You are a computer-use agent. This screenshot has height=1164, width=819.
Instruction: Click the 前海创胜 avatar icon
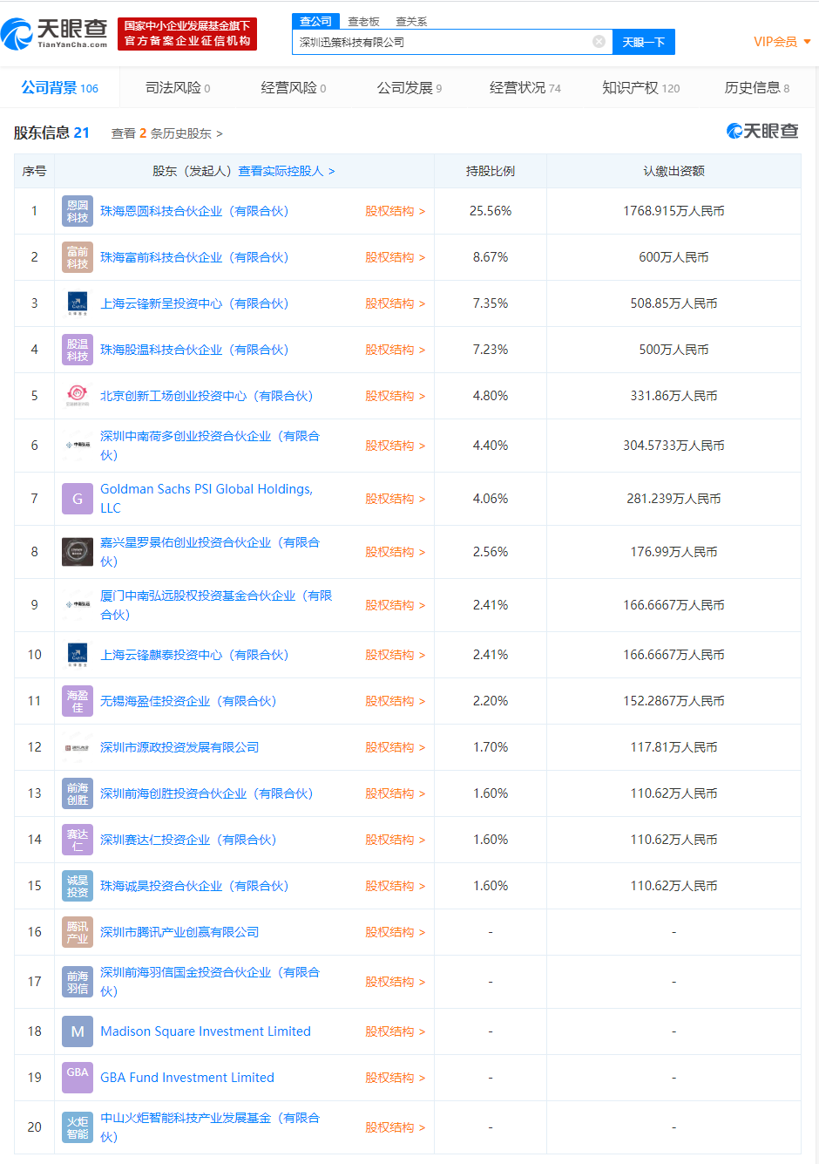(78, 793)
